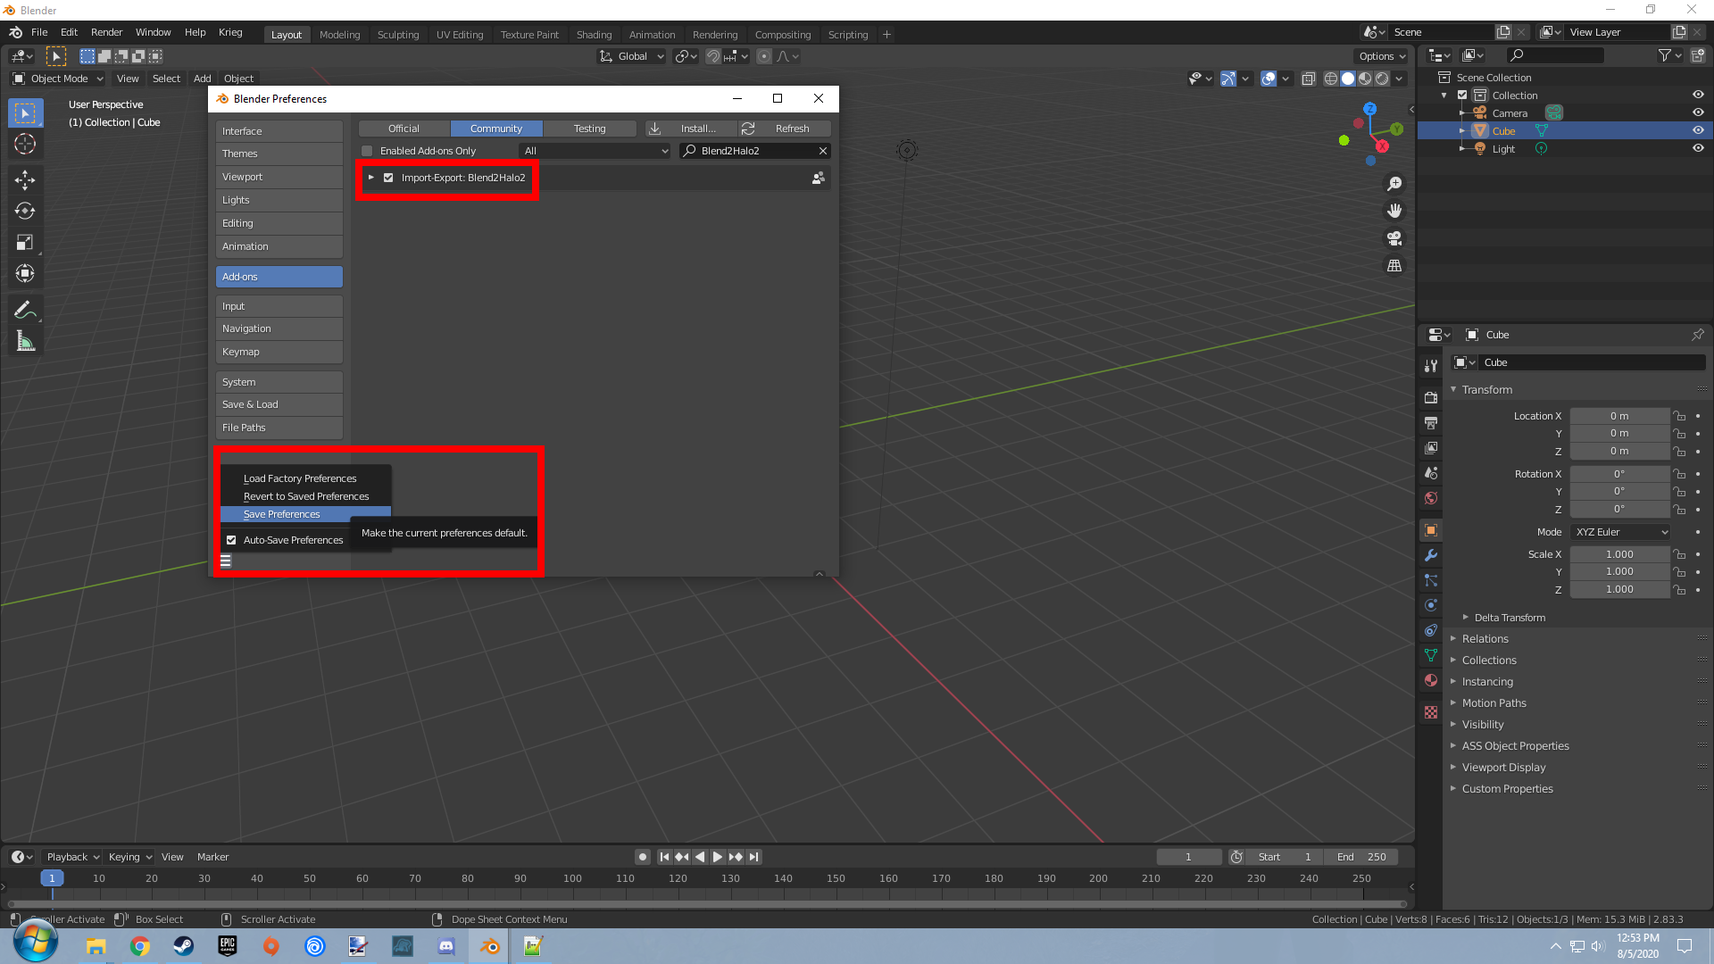Viewport: 1714px width, 964px height.
Task: Enable Auto-Save Preferences checkbox
Action: 230,539
